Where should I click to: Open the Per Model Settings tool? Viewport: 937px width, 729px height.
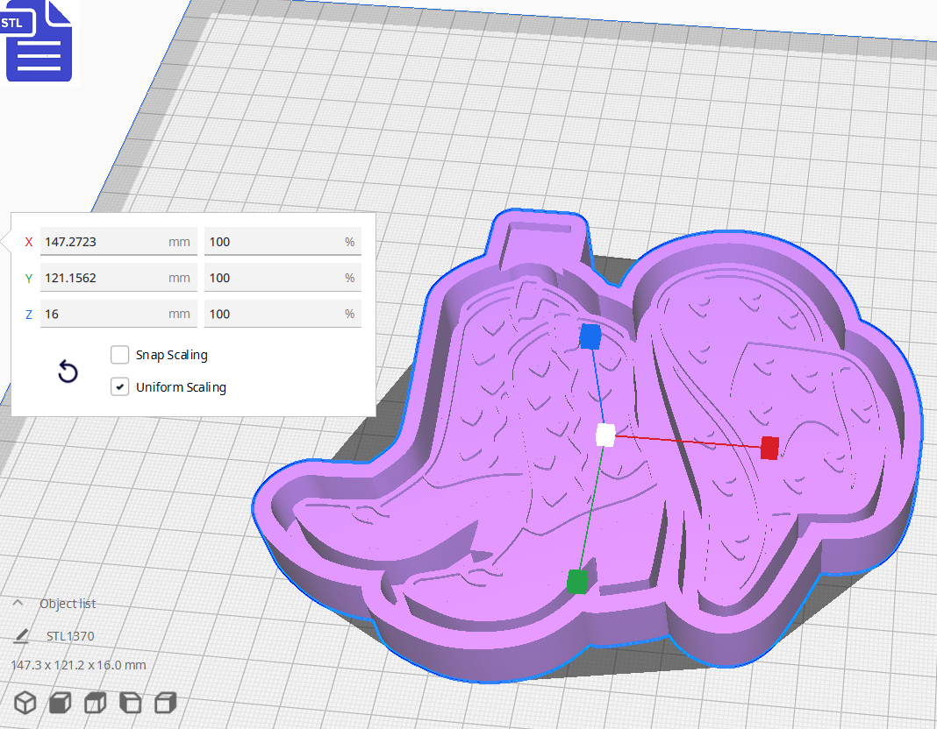point(163,702)
